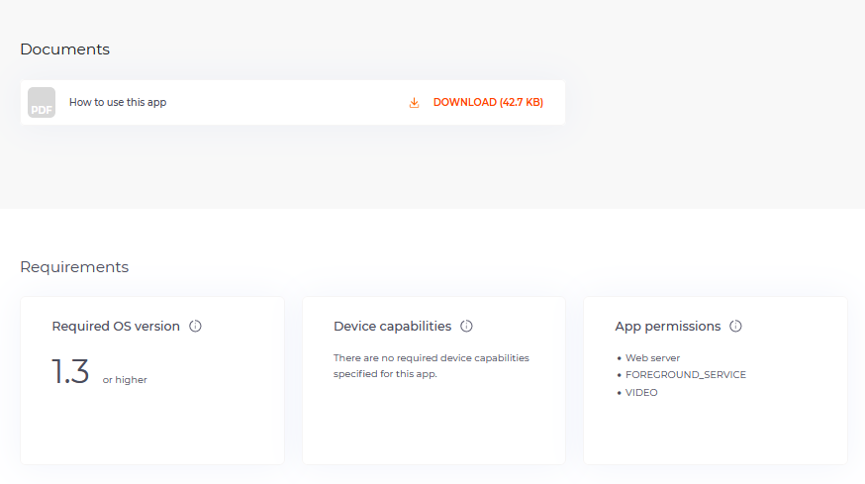Open info icon beside App permissions
Screen dimensions: 865x484
coord(735,327)
